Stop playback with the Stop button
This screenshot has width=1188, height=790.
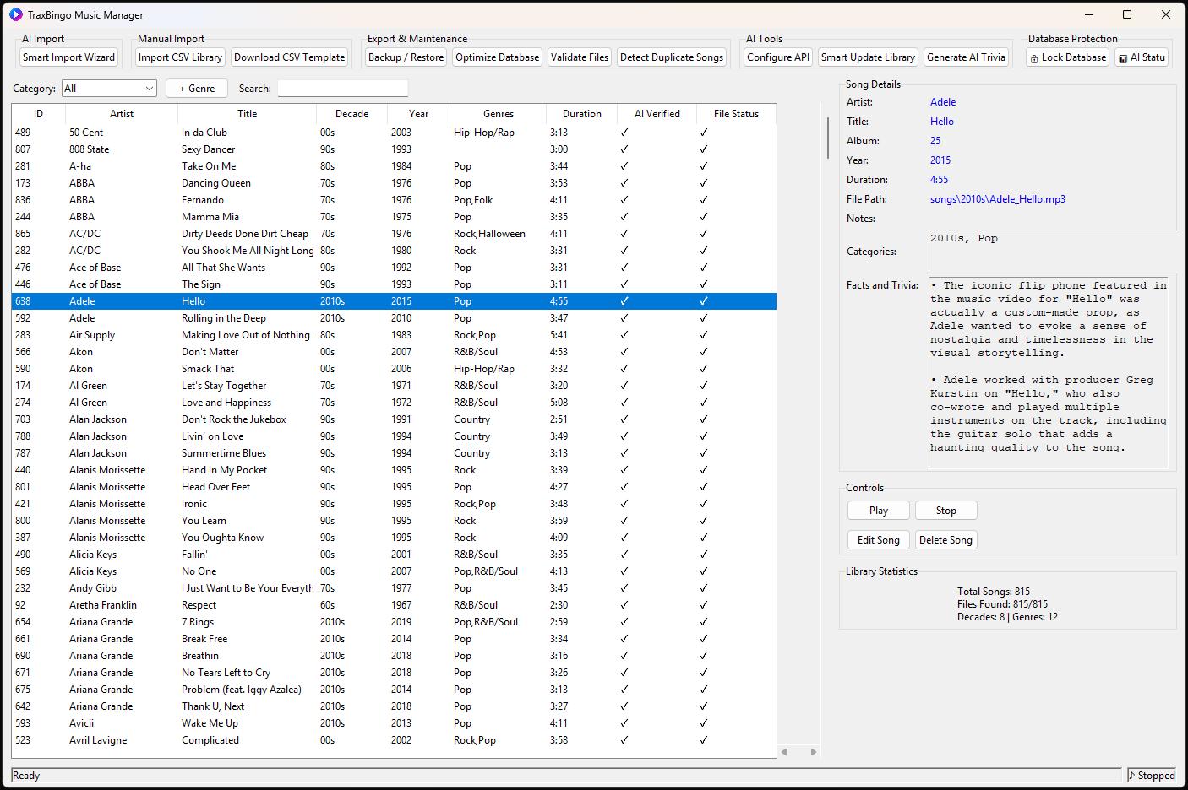[945, 511]
